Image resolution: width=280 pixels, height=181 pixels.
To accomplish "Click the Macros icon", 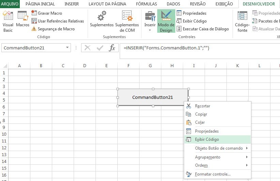I will click(x=23, y=21).
